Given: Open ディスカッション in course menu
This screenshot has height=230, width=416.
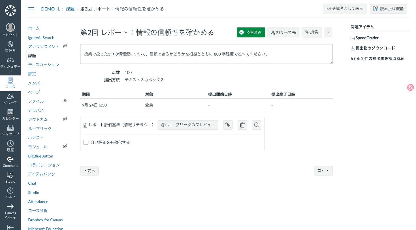Looking at the screenshot, I should tap(44, 65).
